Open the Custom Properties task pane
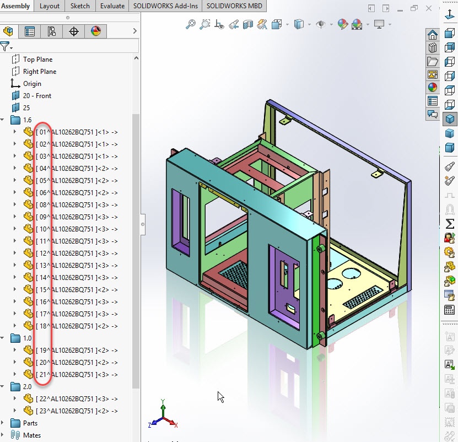The width and height of the screenshot is (458, 442). (433, 101)
